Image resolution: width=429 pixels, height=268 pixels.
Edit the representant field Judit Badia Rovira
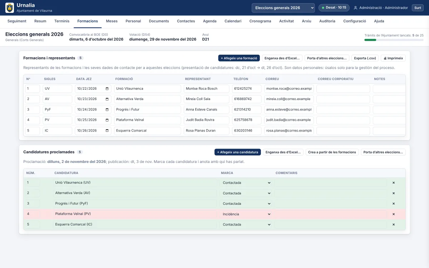pos(207,120)
